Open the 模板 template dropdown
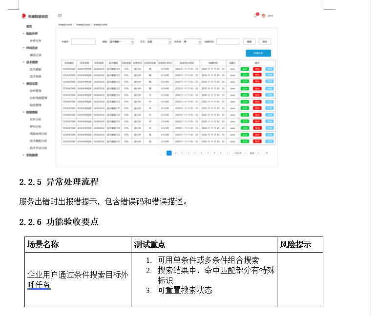Image resolution: width=377 pixels, height=316 pixels. coord(122,42)
